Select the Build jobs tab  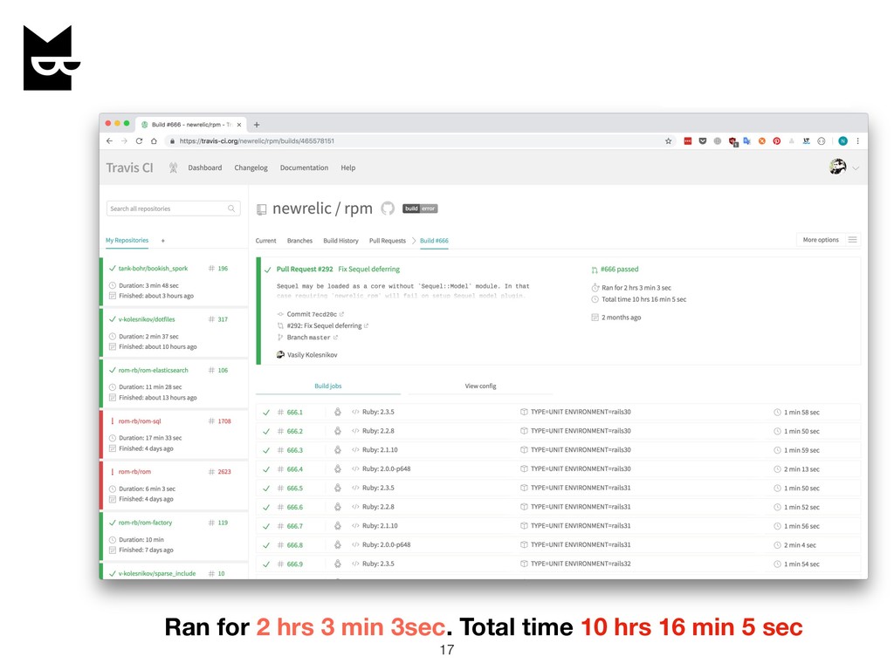pyautogui.click(x=328, y=386)
